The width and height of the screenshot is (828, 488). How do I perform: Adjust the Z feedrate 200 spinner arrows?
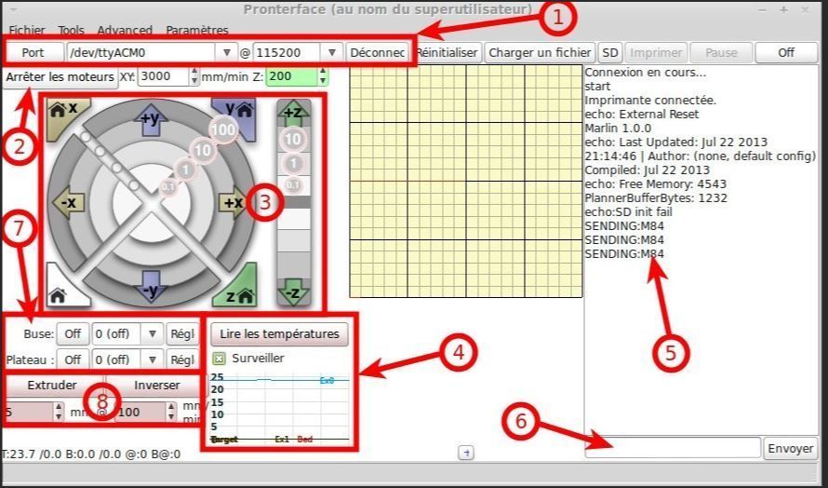click(323, 76)
